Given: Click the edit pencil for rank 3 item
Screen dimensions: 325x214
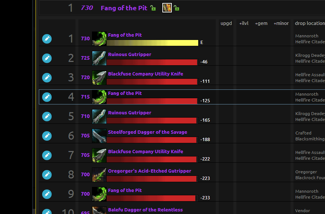Looking at the screenshot, I should click(47, 78).
